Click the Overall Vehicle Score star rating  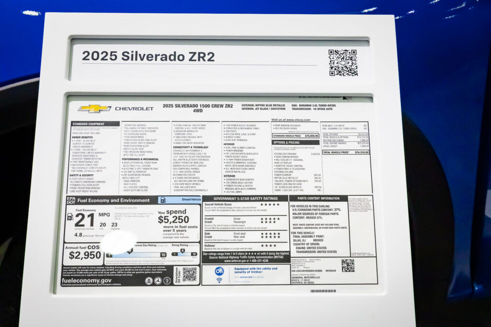(270, 204)
